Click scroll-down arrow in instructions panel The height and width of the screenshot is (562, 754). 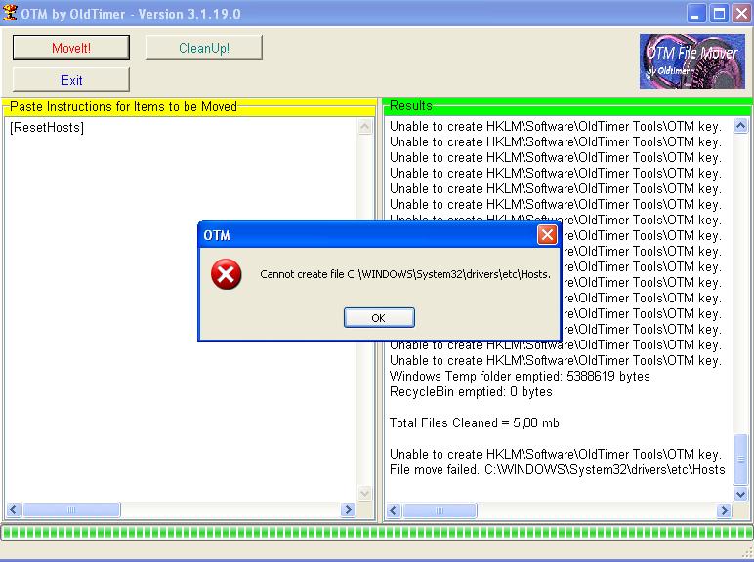[x=365, y=495]
